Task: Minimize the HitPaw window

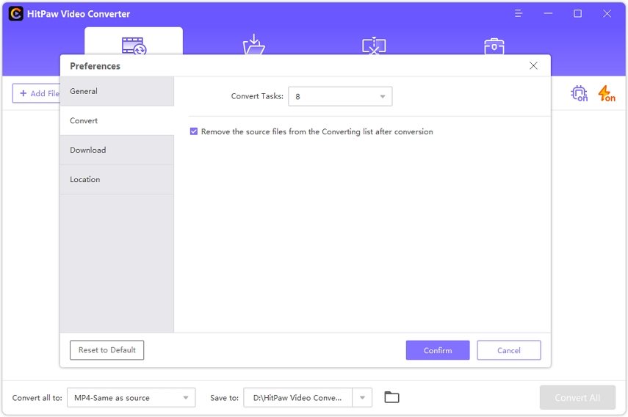Action: pyautogui.click(x=548, y=14)
